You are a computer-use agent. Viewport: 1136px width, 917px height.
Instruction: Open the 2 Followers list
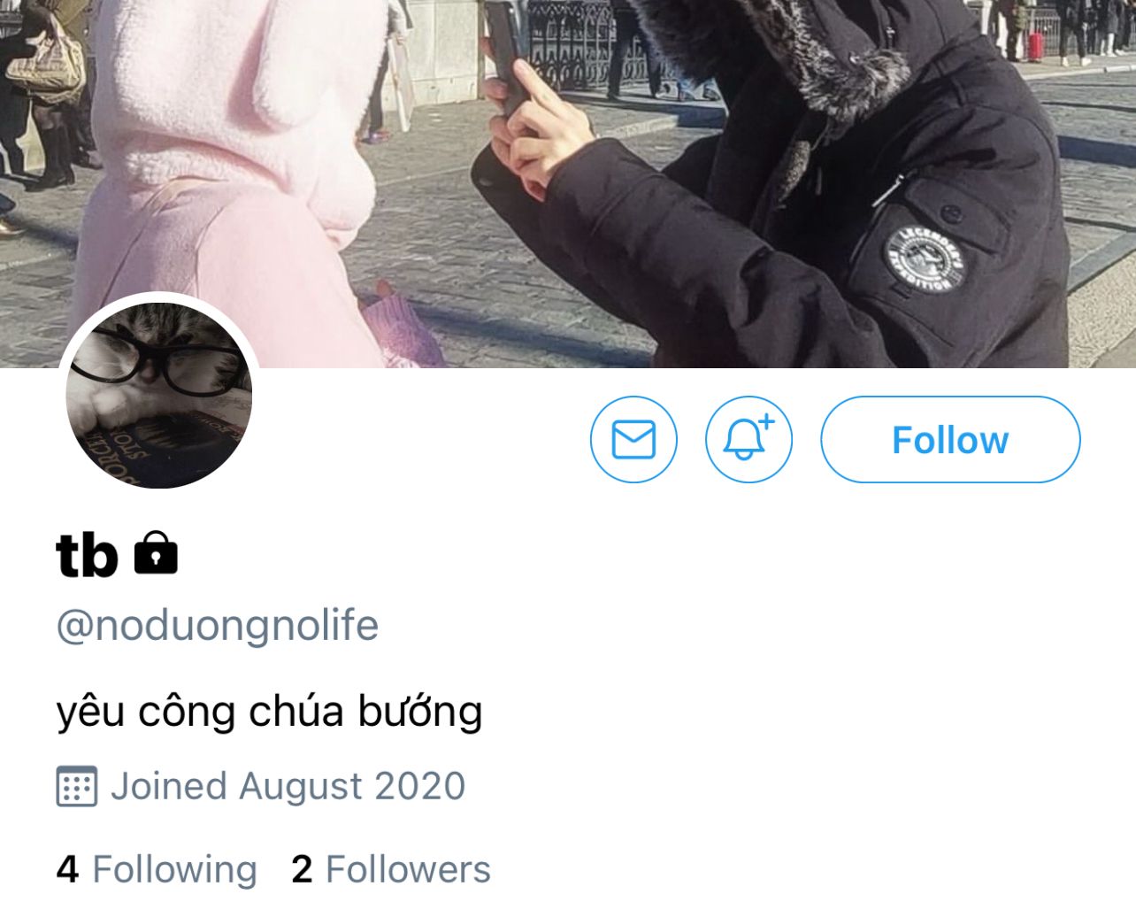pyautogui.click(x=391, y=869)
